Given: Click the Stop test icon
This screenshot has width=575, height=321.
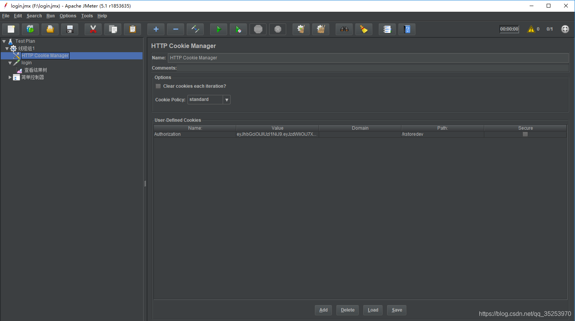Looking at the screenshot, I should [258, 29].
